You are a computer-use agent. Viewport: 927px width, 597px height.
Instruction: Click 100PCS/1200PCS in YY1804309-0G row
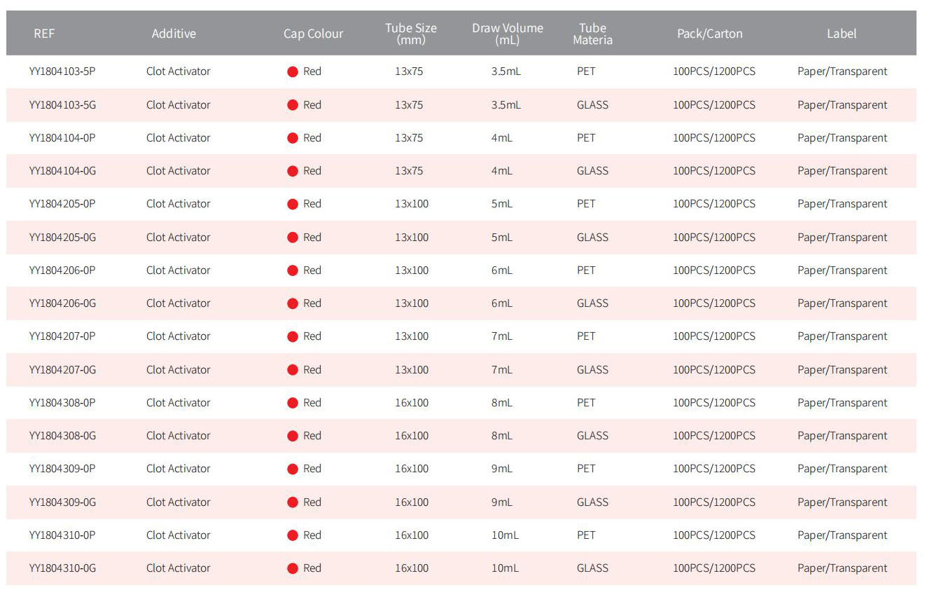pos(714,502)
